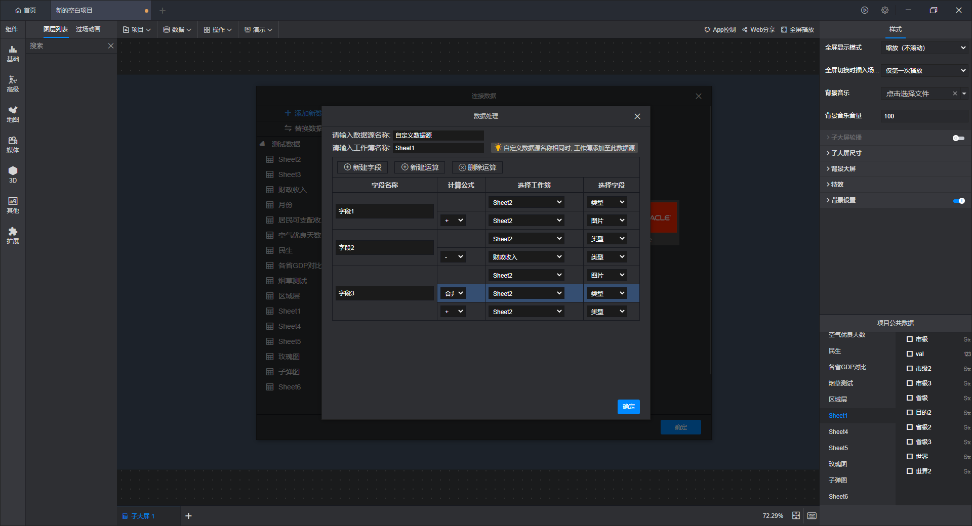Open the 财政收入 worksheet dropdown
This screenshot has height=526, width=972.
pyautogui.click(x=527, y=257)
